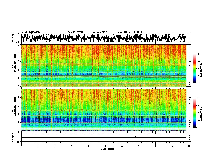Click the "10" kHz tick of ch.2 frequency axis

[19, 89]
